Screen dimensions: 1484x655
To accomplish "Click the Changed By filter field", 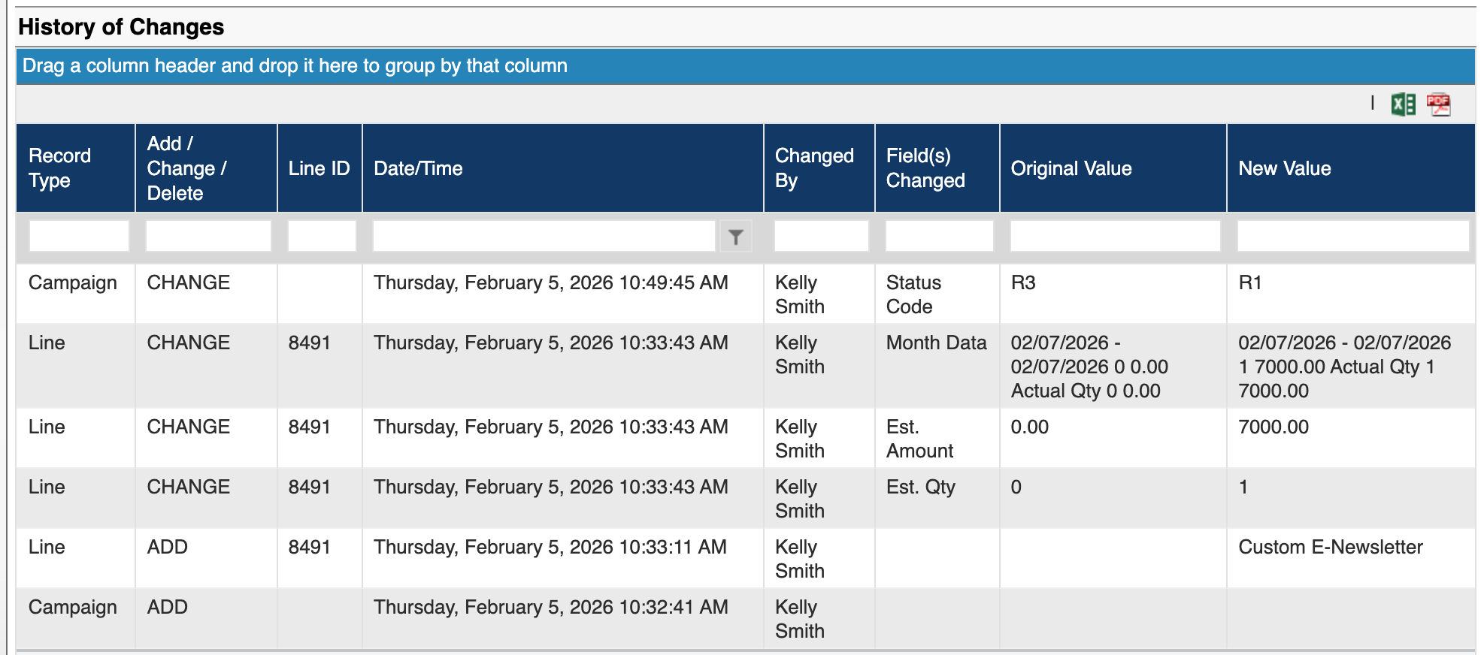I will [x=820, y=237].
